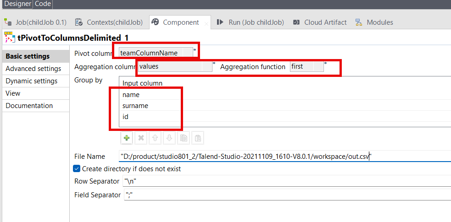
Task: Click the Contexts tab icon
Action: click(79, 22)
